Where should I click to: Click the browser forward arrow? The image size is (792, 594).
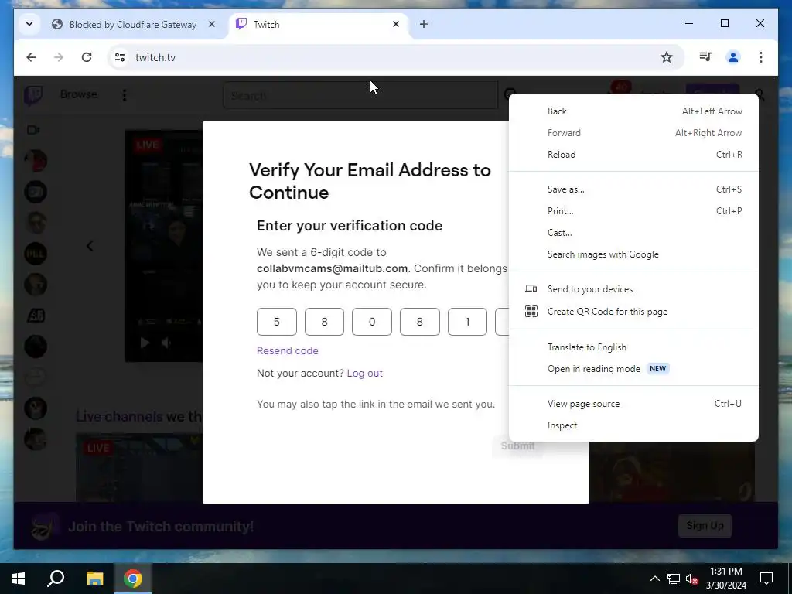coord(59,57)
